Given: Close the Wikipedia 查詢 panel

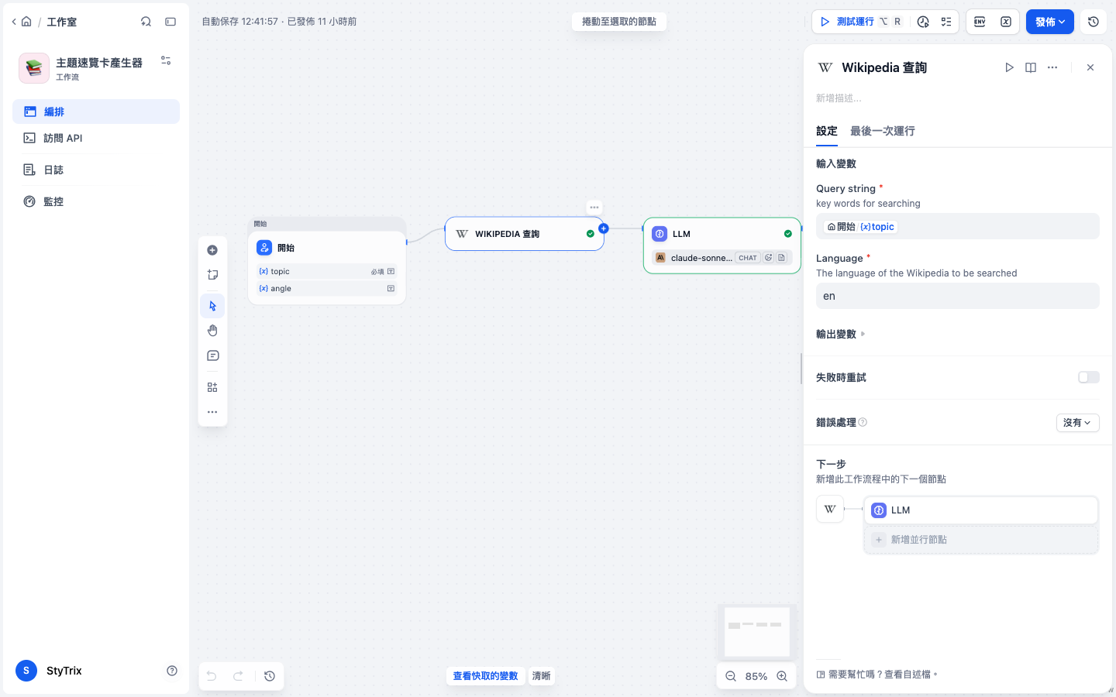Looking at the screenshot, I should 1090,67.
